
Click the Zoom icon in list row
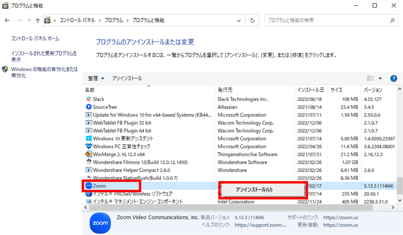(89, 185)
